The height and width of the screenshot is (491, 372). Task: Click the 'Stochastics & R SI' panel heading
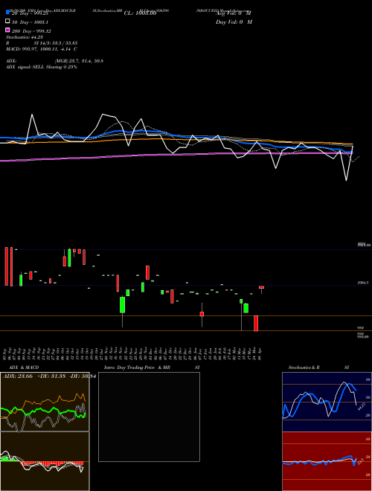coord(318,368)
